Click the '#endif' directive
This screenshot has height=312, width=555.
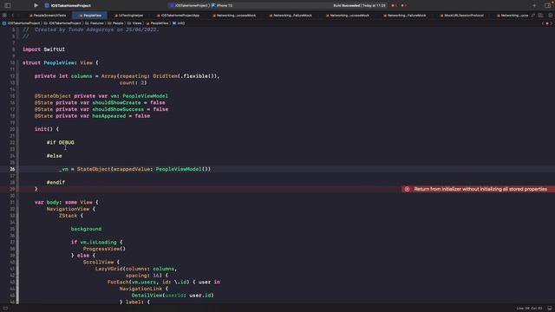[x=55, y=182]
